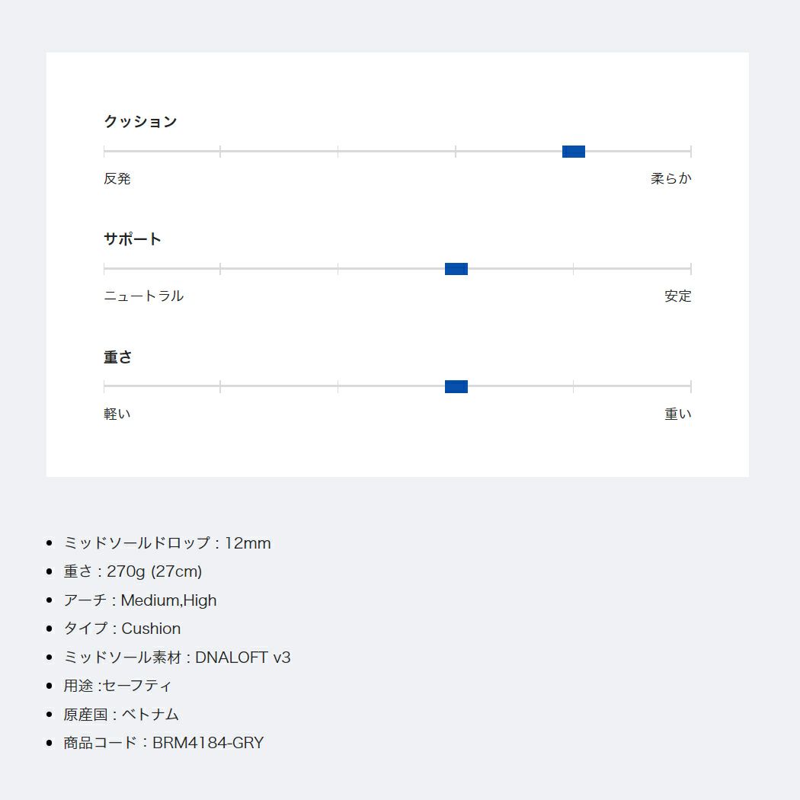Click the ミッドソールドロップ 12mm list item
800x800 pixels.
[167, 543]
